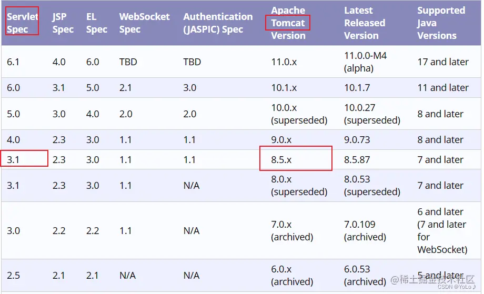Click the 11.0.0-M4 (alpha) release cell
Viewport: 484px width, 294px height.
366,62
